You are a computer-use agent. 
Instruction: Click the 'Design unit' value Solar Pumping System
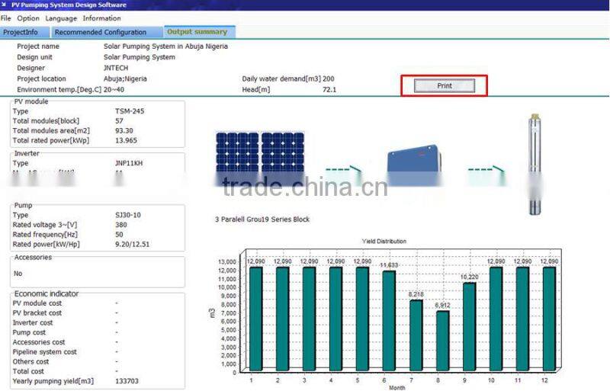140,57
